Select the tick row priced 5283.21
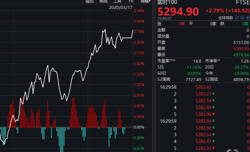 pos(203,94)
